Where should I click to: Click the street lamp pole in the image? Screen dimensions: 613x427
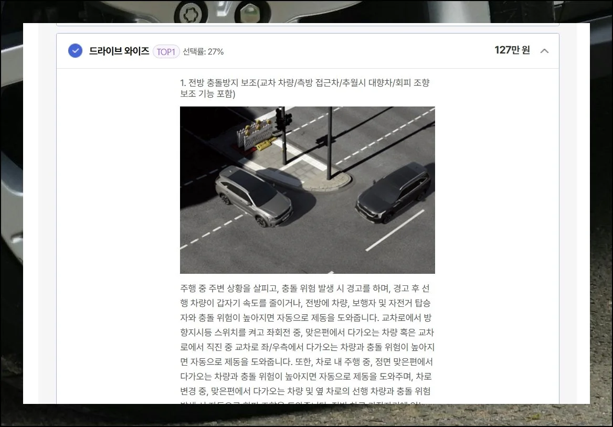coord(331,142)
